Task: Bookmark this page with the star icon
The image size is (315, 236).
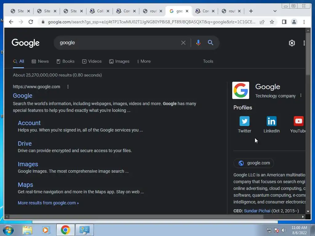Action: (x=272, y=22)
